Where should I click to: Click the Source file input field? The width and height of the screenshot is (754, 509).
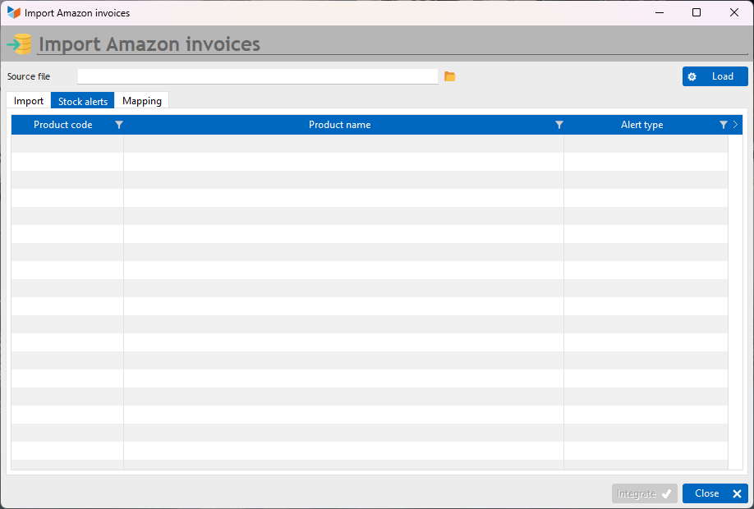tap(258, 76)
